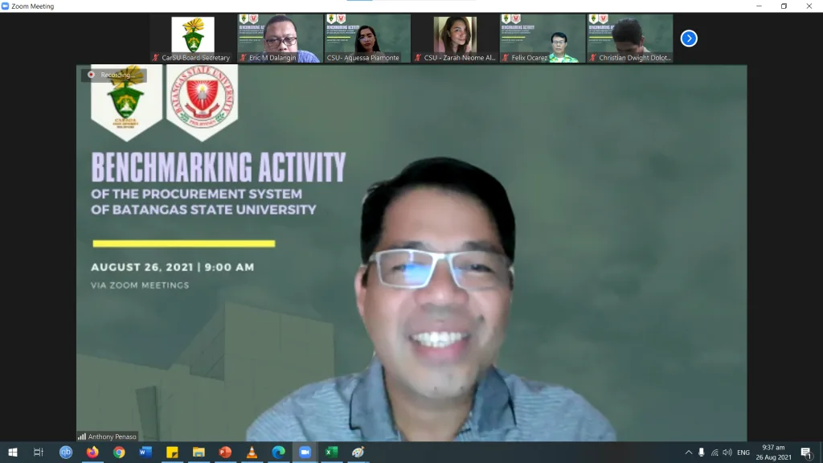This screenshot has width=823, height=463.
Task: Open the Wi-Fi network tray icon
Action: pos(714,453)
